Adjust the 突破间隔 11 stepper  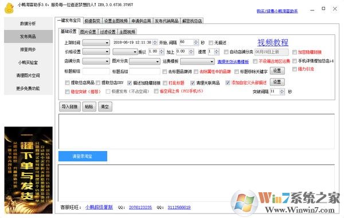click(x=282, y=92)
